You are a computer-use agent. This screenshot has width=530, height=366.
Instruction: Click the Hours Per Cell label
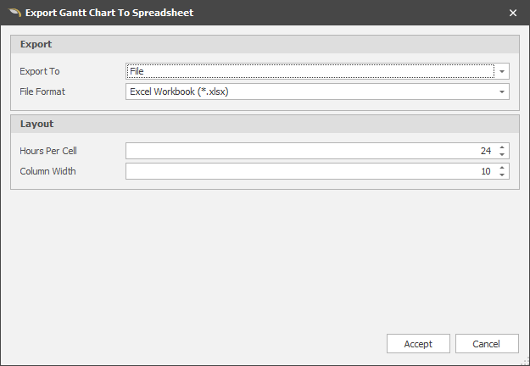tap(49, 151)
